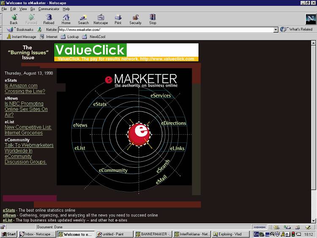Click eNews on the orbit image map
317x238 pixels.
[x=80, y=125]
